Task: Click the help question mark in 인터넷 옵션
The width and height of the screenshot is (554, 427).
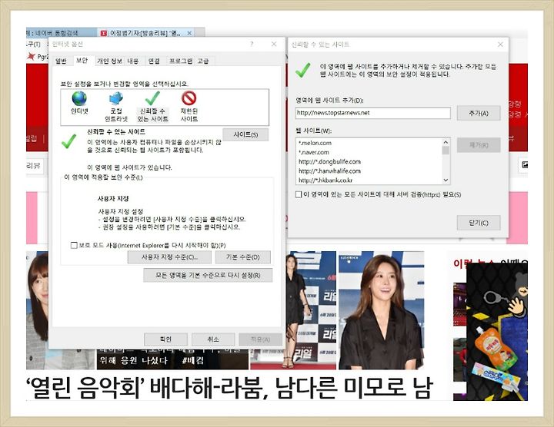Action: click(x=252, y=44)
